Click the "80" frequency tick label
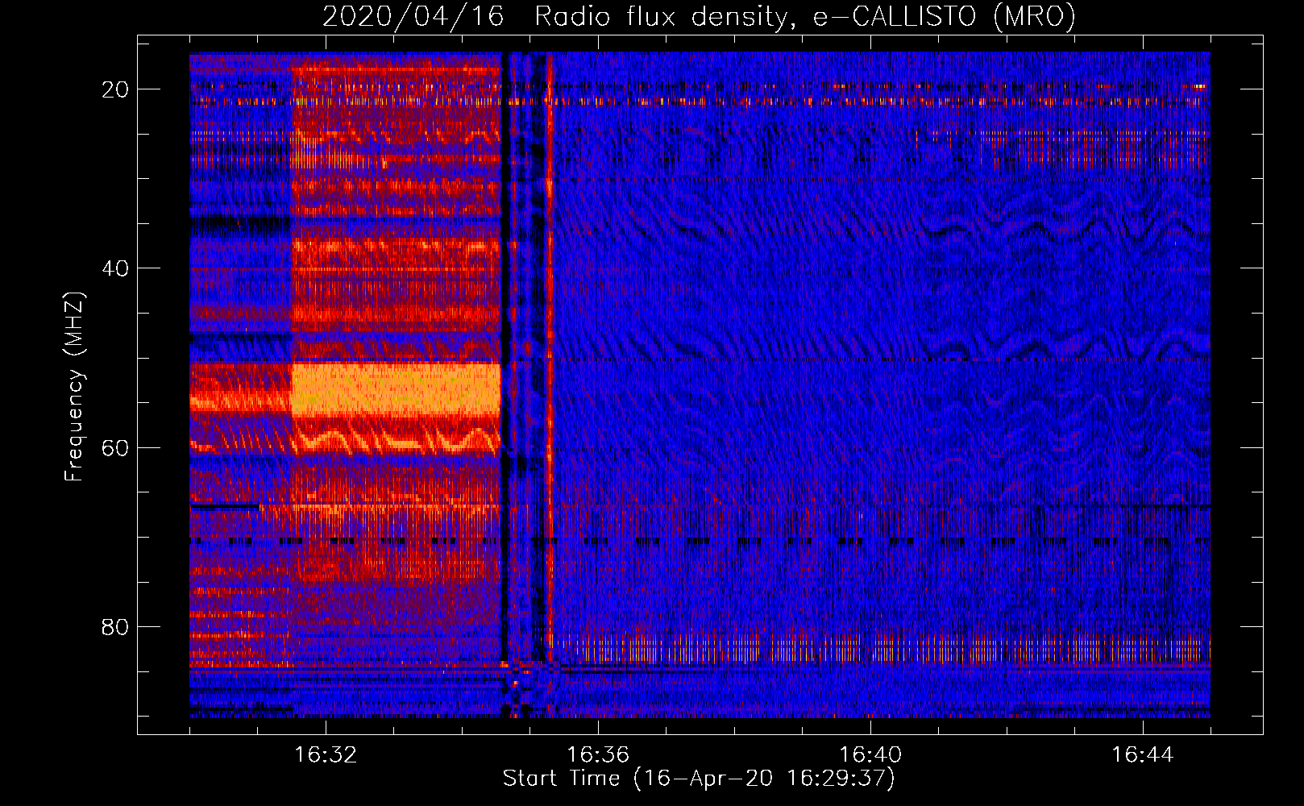Viewport: 1304px width, 806px height. [115, 626]
